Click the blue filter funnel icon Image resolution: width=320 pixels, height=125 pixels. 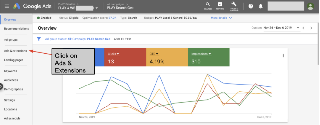pos(39,39)
